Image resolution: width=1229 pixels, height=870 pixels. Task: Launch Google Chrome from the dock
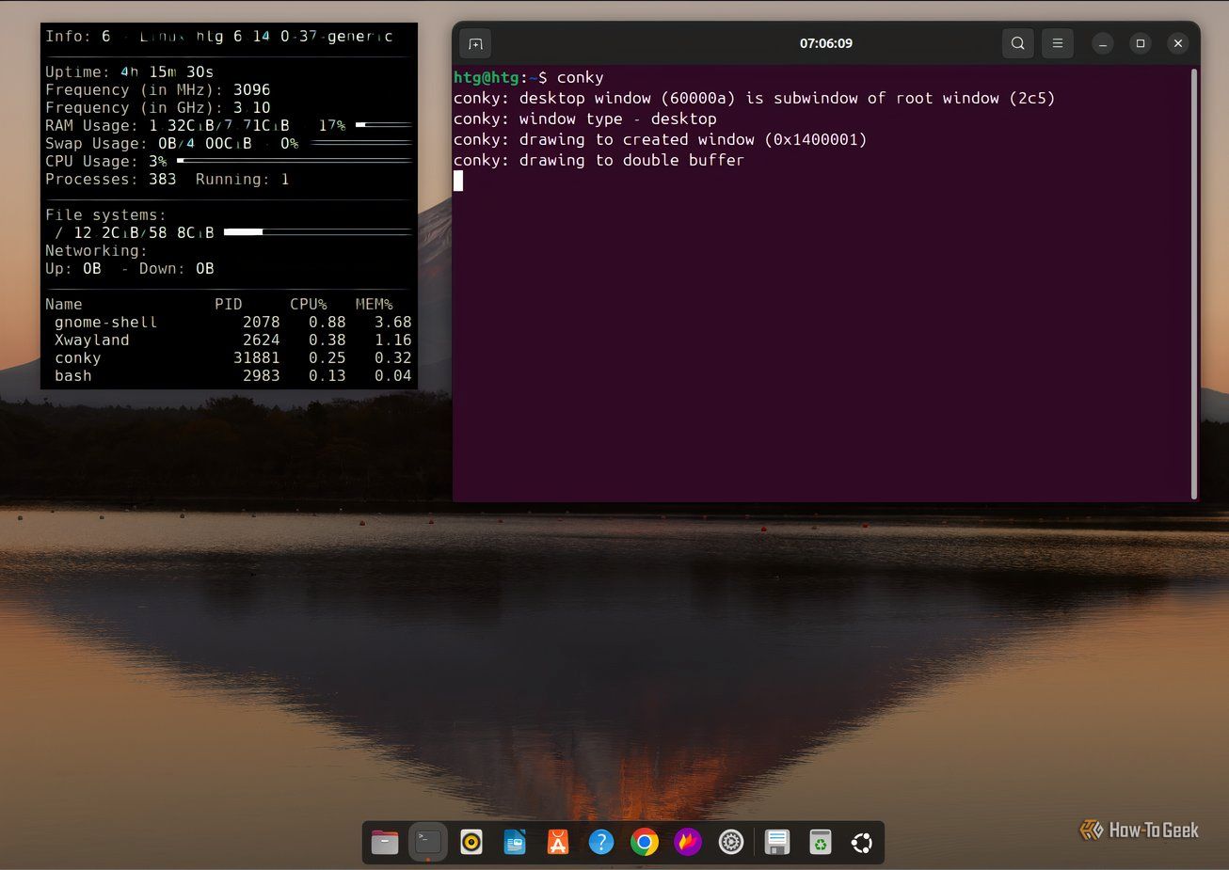click(x=645, y=842)
